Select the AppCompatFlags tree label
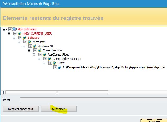The width and height of the screenshot is (167, 122). [x=58, y=55]
